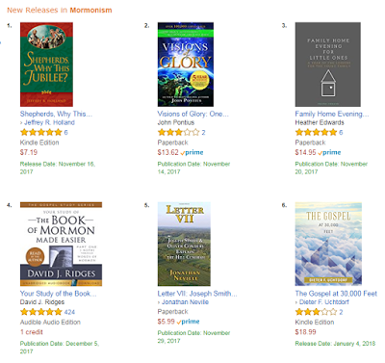
Task: Open Dieter F. Uchtdorf author link
Action: tap(323, 302)
